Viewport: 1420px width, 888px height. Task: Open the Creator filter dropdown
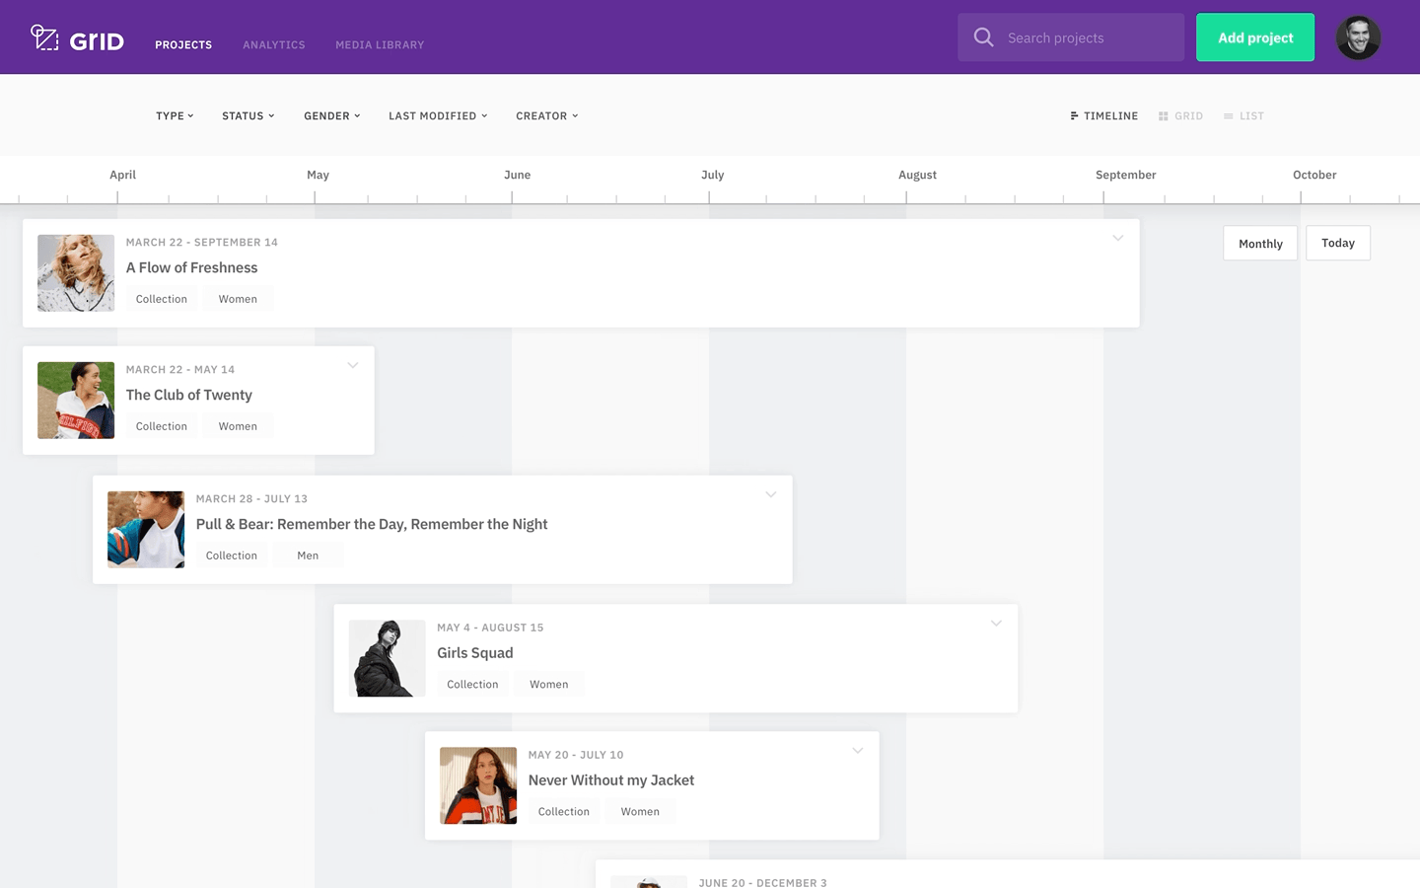coord(546,116)
